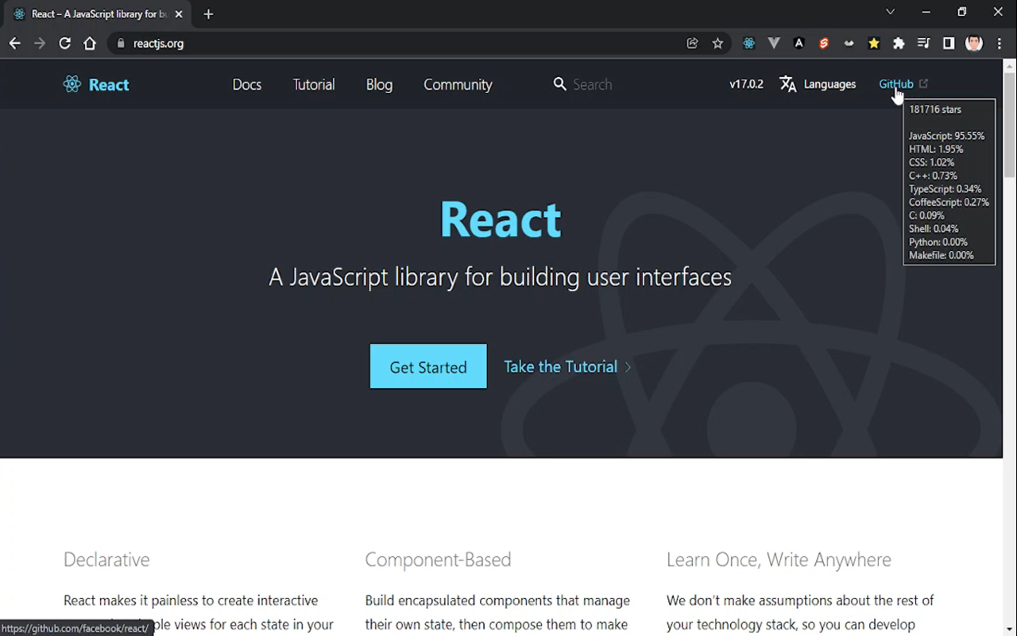Click the Get Started button
Screen dimensions: 1017x636
[428, 366]
